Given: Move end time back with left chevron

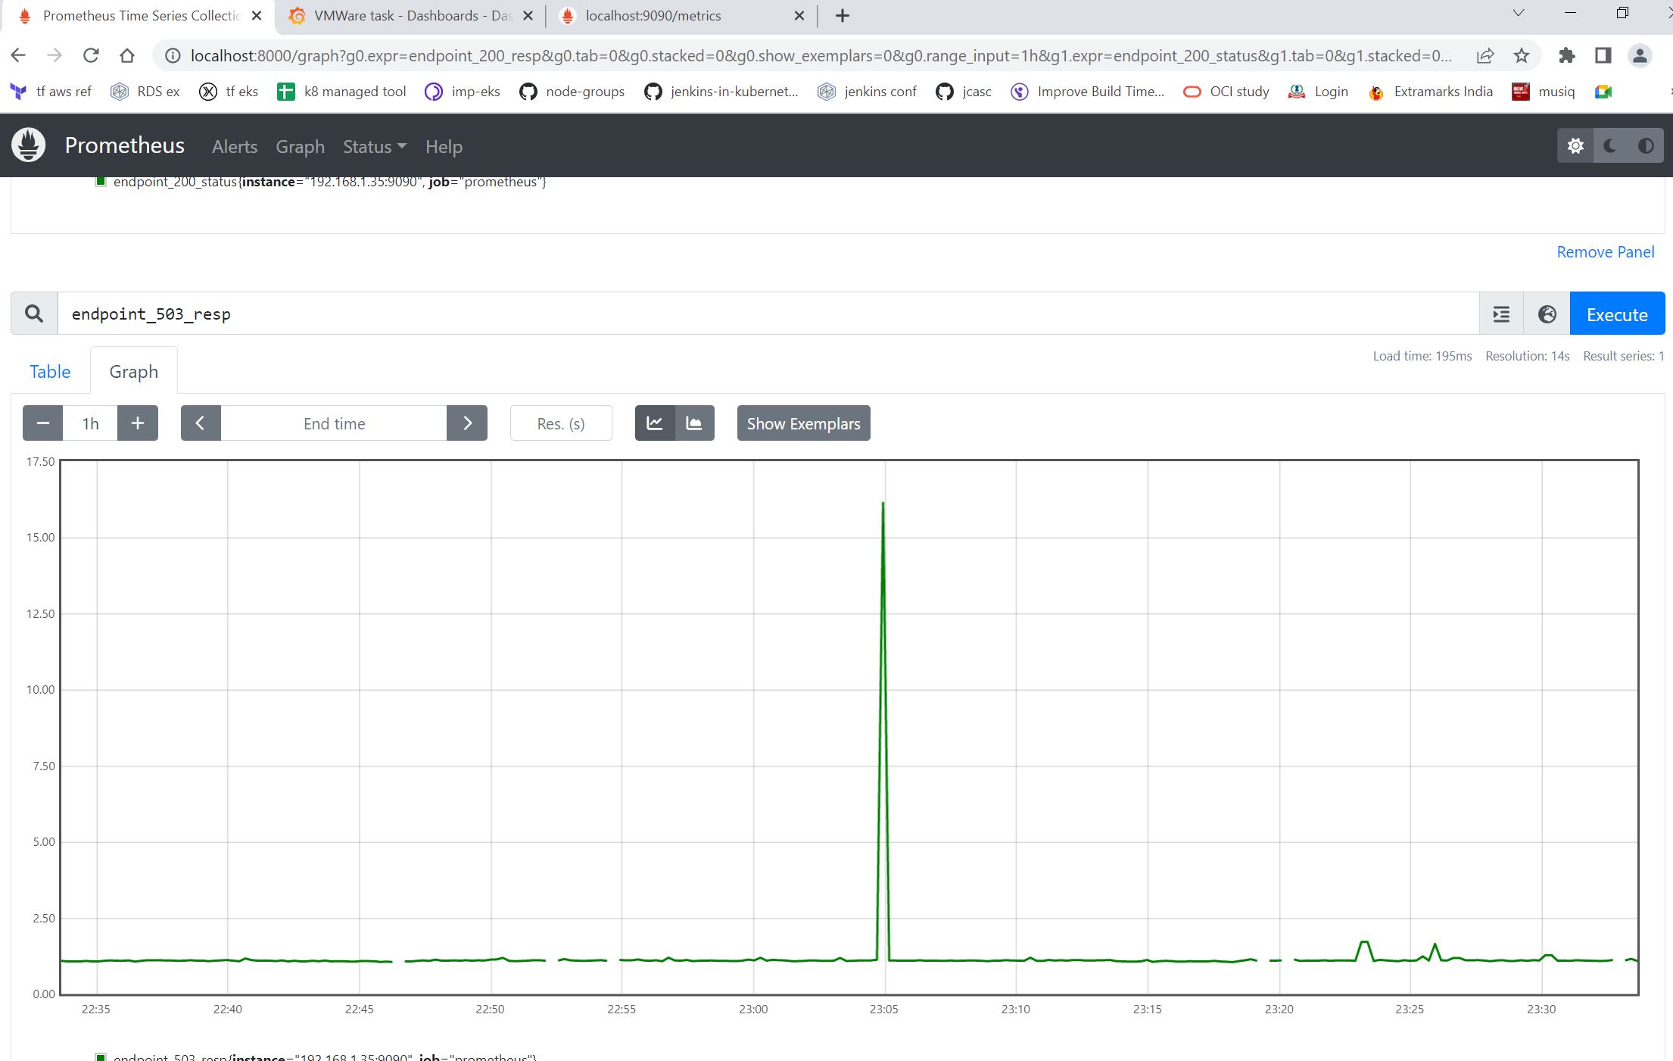Looking at the screenshot, I should 201,423.
